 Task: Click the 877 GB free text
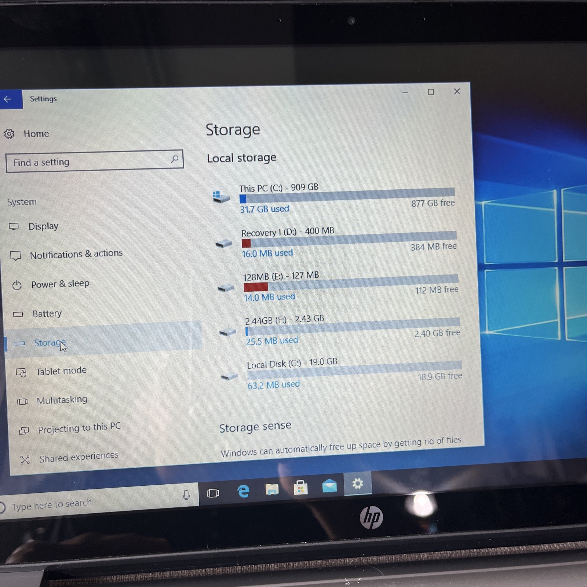[433, 203]
